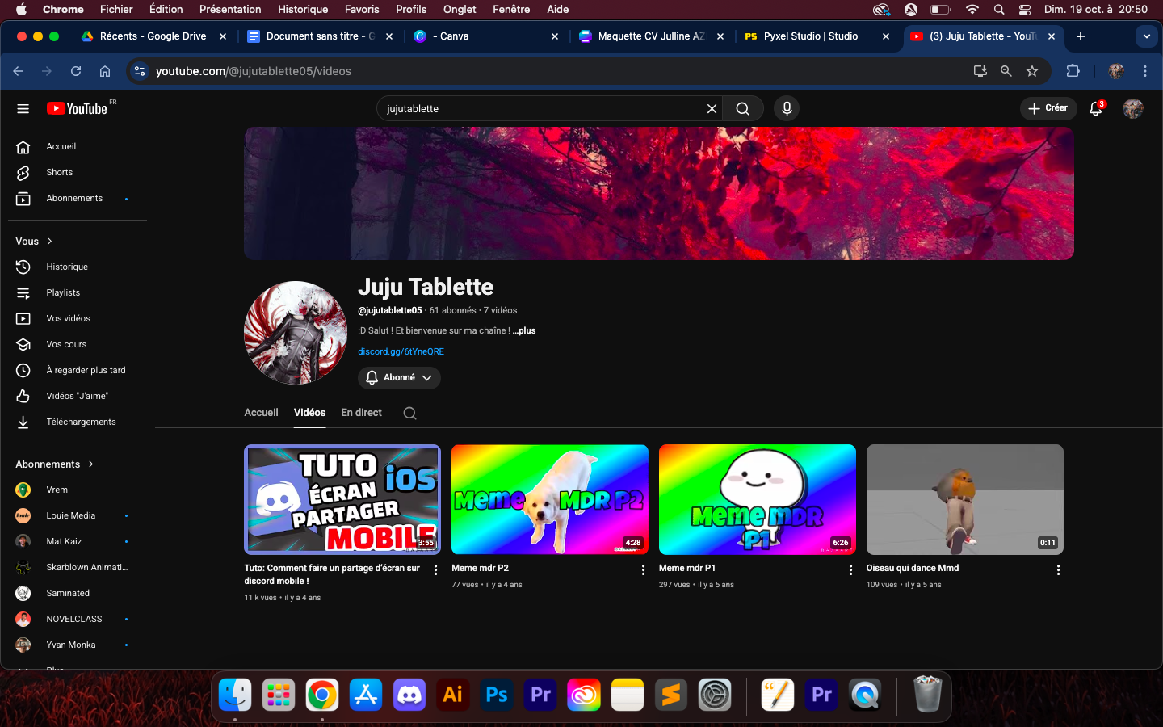Toggle the hamburger menu to collapse sidebar

23,108
